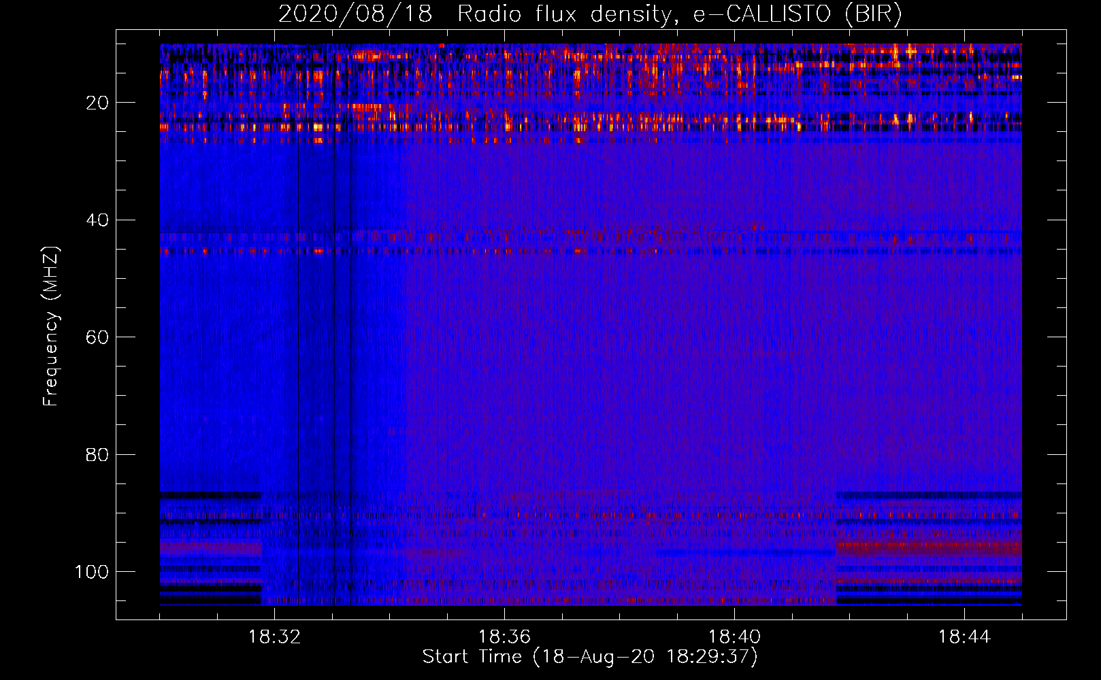Click the '18:44' time tick label
This screenshot has height=680, width=1101.
click(964, 637)
